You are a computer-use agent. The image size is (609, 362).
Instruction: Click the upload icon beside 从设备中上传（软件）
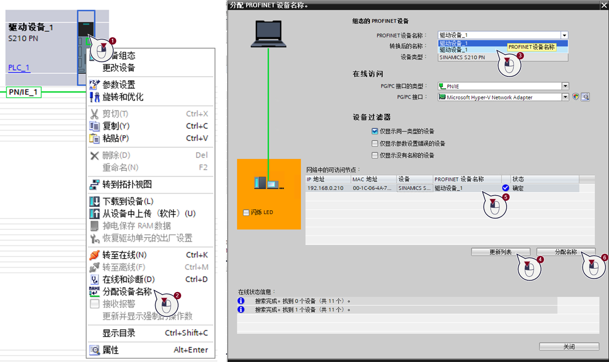(95, 214)
